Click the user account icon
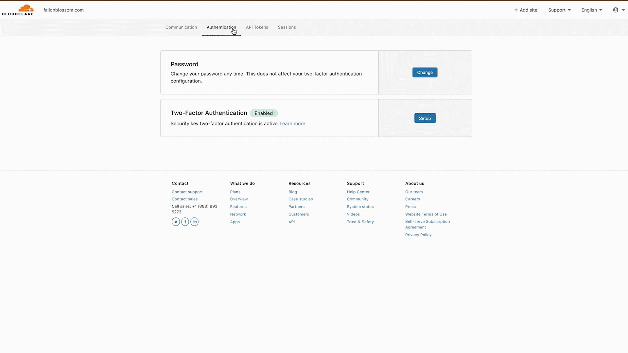Viewport: 628px width, 353px height. click(616, 9)
